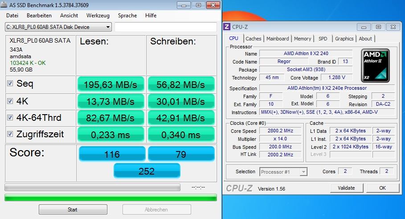Click the Technology value 45 nm

pyautogui.click(x=272, y=77)
